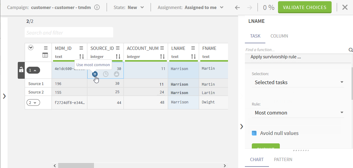
Task: Open the LNAME column hamburger menu
Action: coord(193,48)
